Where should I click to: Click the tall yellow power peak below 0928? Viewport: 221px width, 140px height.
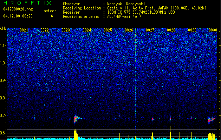tap(170, 133)
